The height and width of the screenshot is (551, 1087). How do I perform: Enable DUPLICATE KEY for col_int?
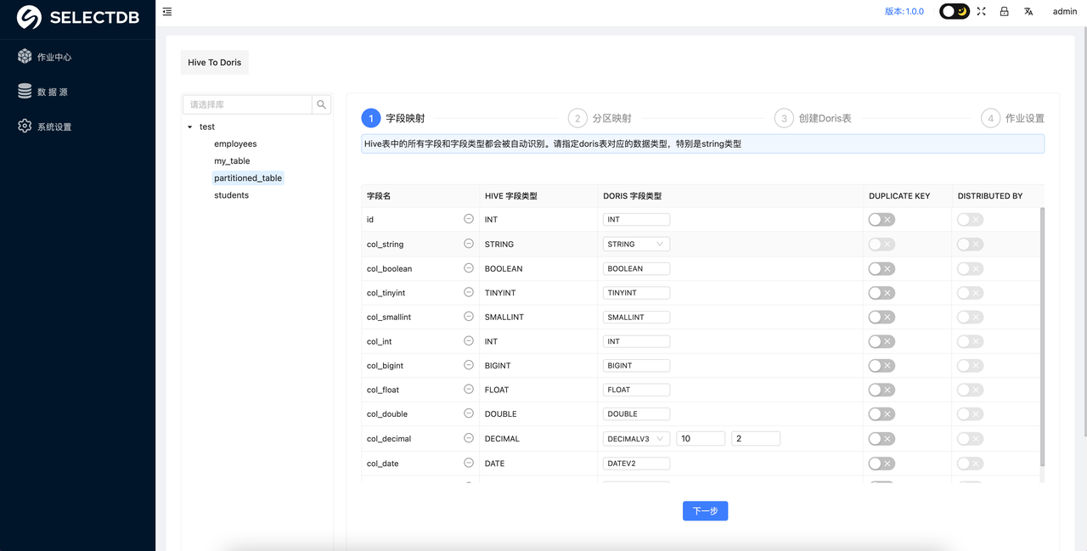pyautogui.click(x=881, y=341)
